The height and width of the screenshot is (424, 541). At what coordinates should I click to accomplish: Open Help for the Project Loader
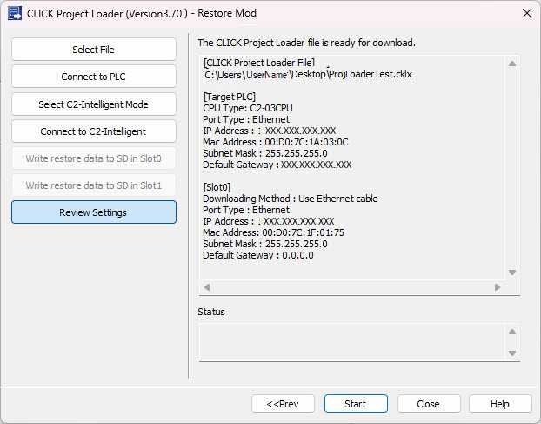pyautogui.click(x=500, y=404)
